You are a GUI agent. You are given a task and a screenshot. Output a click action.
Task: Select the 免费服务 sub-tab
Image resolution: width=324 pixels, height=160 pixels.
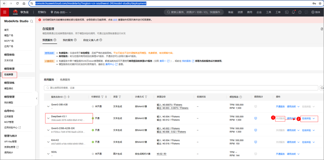(x=65, y=79)
